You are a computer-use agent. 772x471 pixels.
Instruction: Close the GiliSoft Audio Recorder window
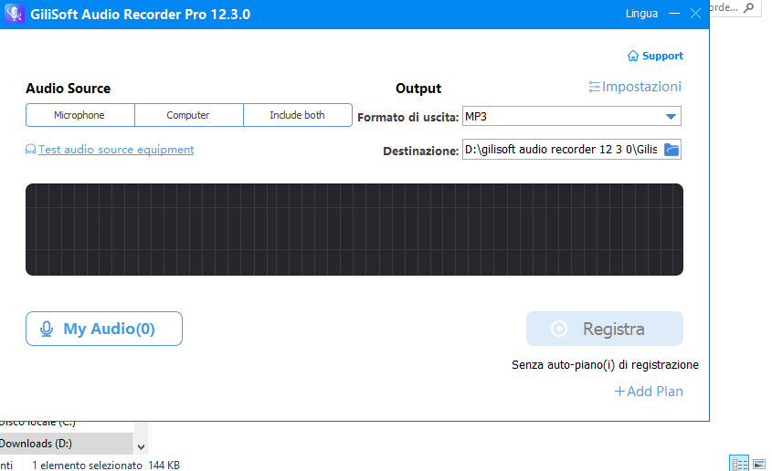[x=695, y=14]
